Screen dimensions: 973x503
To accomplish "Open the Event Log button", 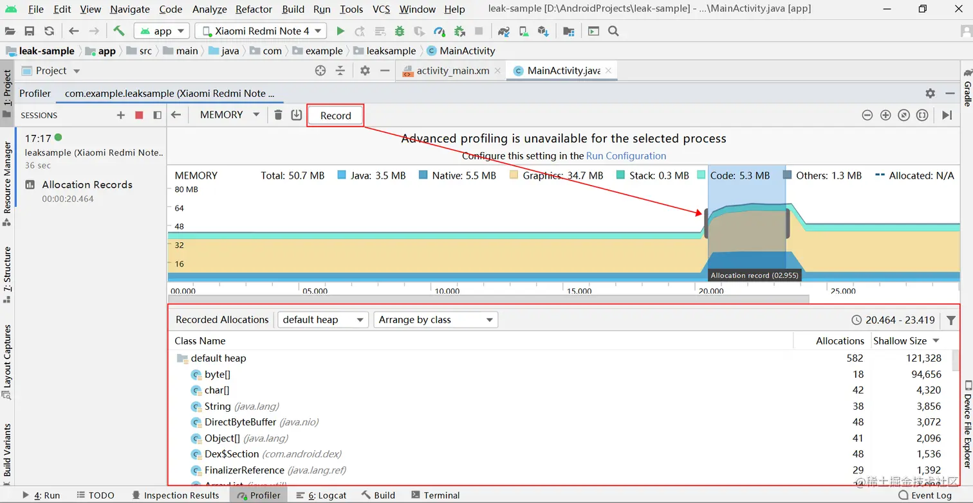I will point(925,495).
